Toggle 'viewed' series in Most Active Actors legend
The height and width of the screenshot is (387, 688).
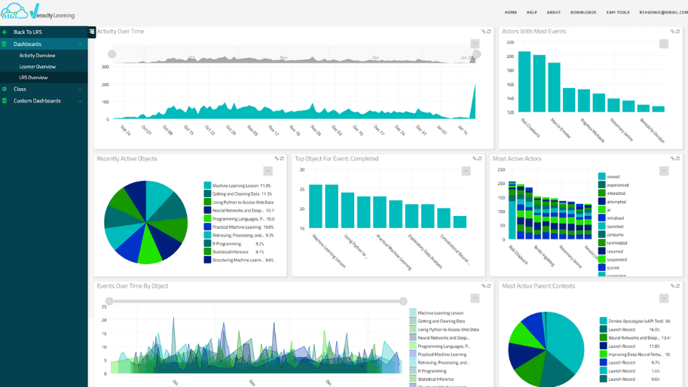tap(609, 177)
